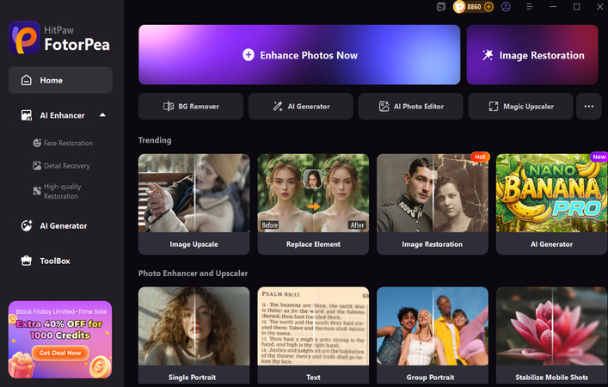
Task: Open the user account profile icon
Action: coord(506,7)
